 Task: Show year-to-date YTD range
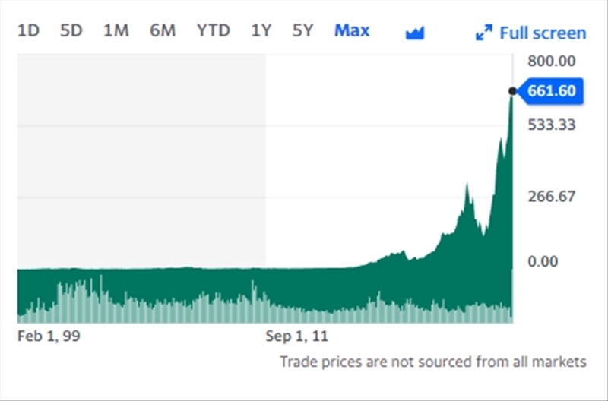coord(213,31)
